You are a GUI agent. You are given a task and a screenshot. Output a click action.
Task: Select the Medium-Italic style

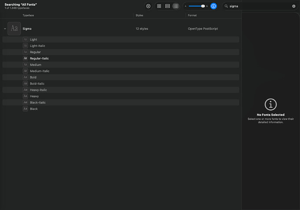tap(121, 71)
